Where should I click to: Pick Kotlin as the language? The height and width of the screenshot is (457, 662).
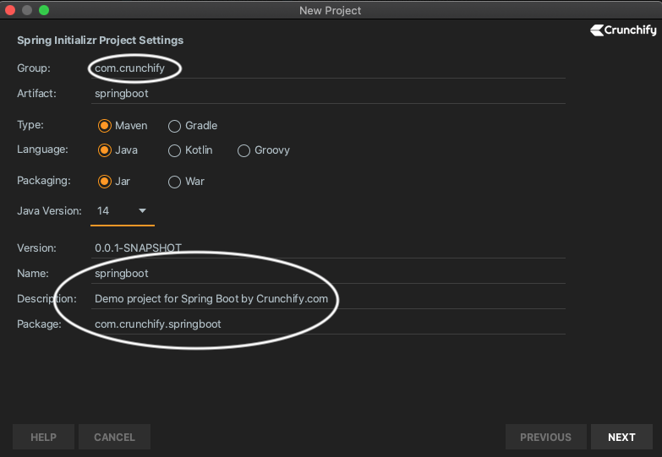(x=175, y=150)
